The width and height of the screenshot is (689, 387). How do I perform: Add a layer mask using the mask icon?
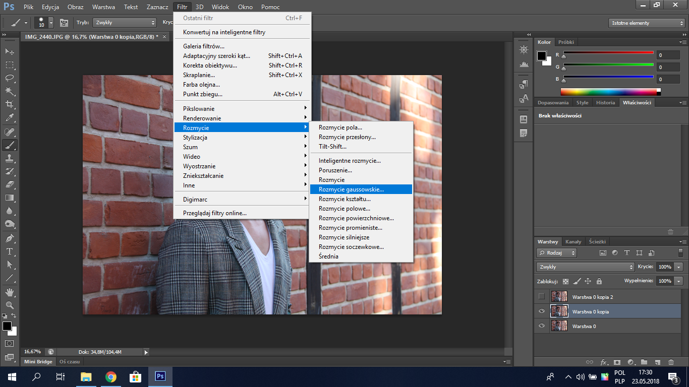pos(616,362)
